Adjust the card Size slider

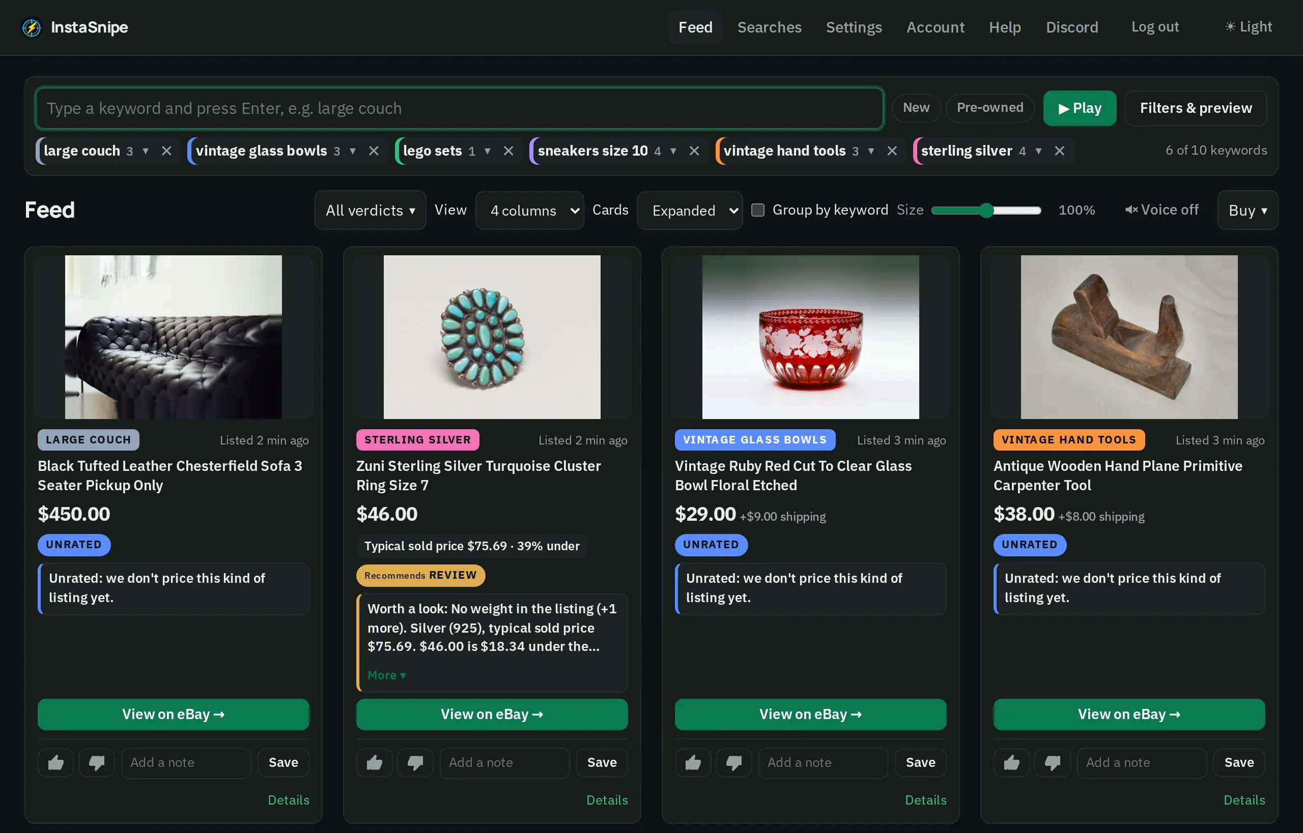point(986,211)
